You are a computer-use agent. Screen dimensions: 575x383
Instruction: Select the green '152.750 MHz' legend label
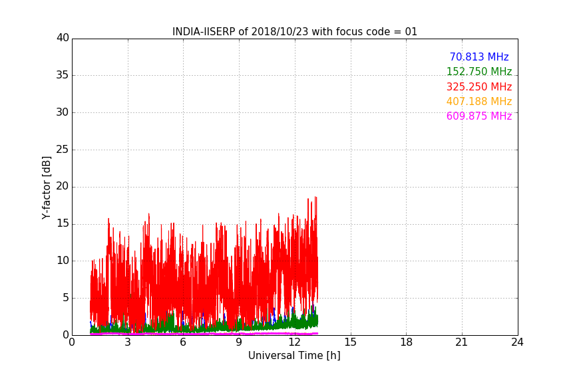[479, 71]
